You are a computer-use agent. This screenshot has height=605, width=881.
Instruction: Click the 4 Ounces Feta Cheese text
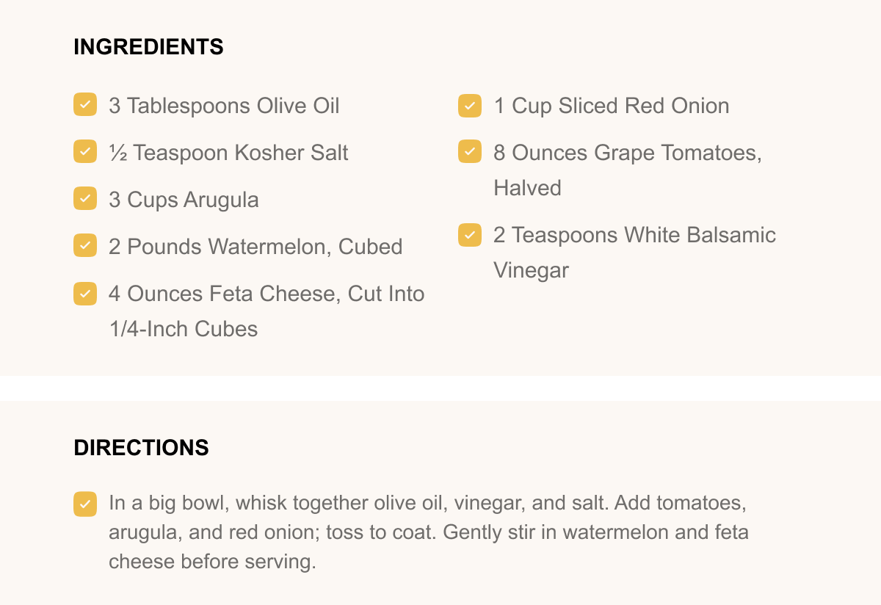click(267, 294)
